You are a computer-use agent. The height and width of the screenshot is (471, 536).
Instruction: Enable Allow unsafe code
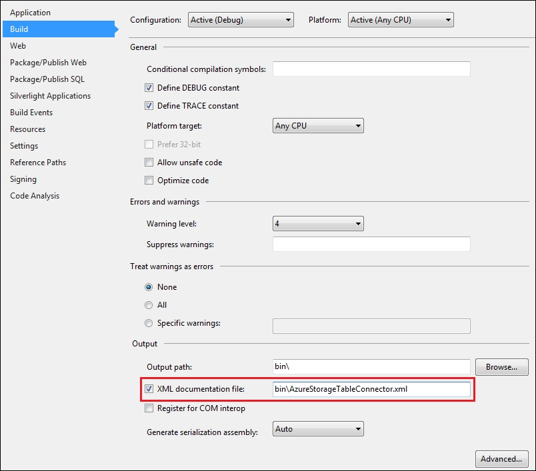[149, 163]
